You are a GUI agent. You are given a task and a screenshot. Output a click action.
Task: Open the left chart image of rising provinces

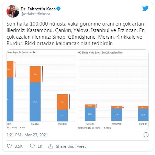click(42, 90)
